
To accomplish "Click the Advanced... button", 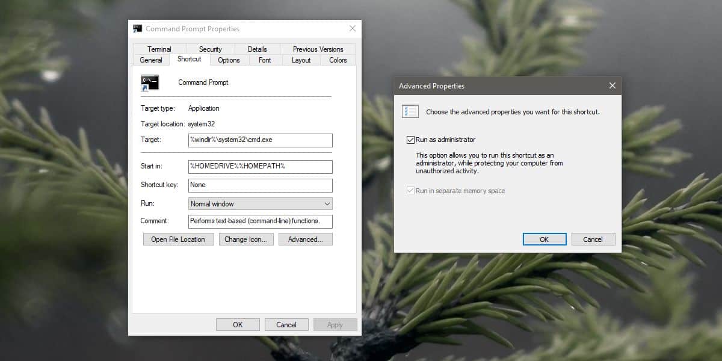I will click(306, 239).
